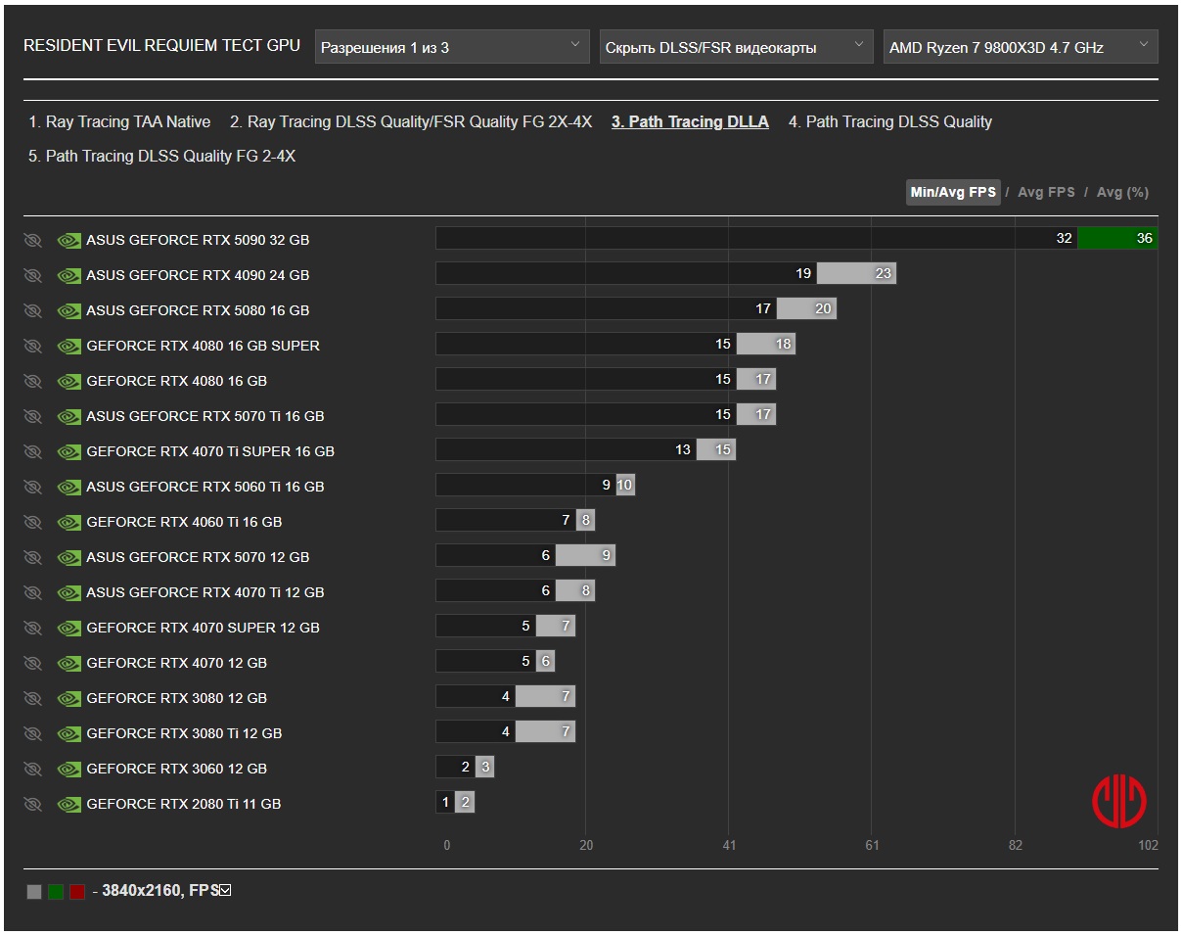Switch to Ray Tracing TAA Native tab

click(119, 122)
